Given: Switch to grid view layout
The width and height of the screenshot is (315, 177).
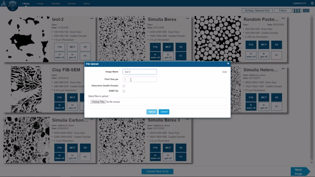Looking at the screenshot, I should 297,10.
